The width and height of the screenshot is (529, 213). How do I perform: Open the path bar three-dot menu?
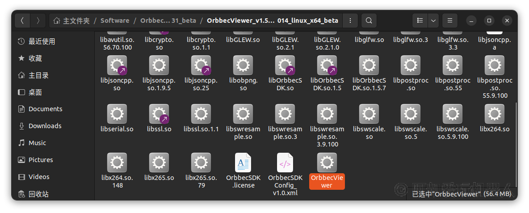coord(350,21)
